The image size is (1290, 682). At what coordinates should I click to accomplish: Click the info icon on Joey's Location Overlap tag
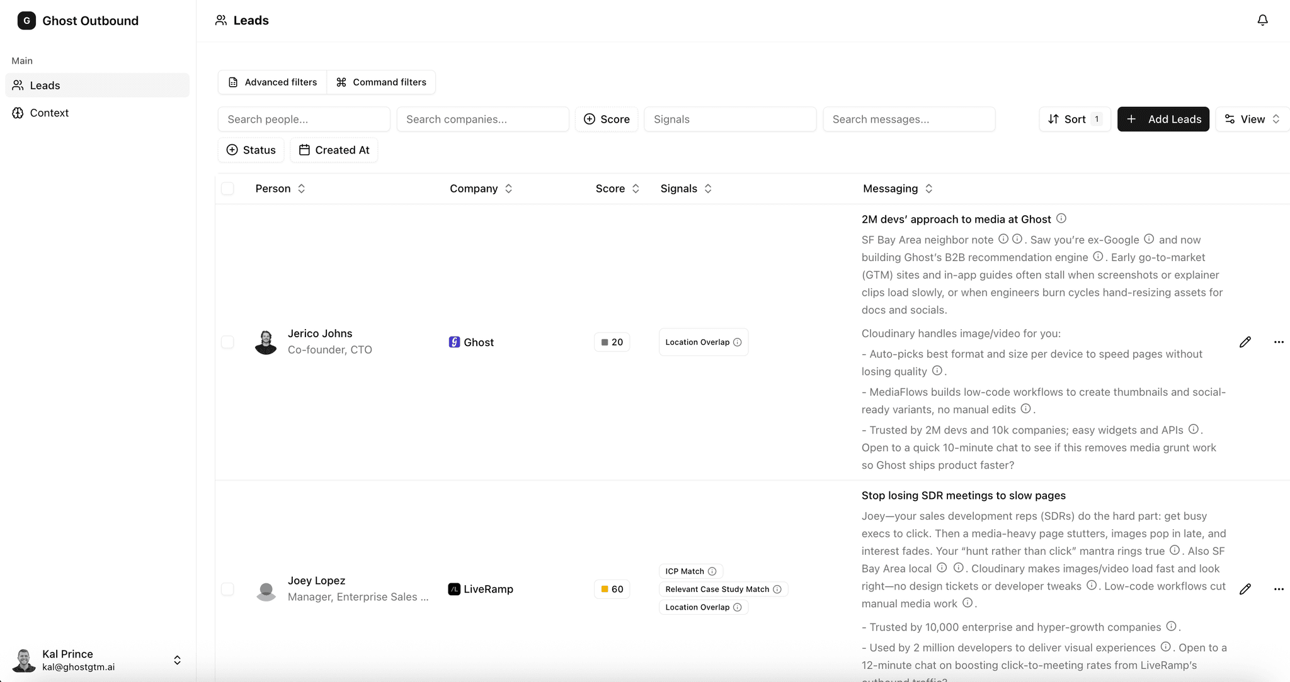738,607
